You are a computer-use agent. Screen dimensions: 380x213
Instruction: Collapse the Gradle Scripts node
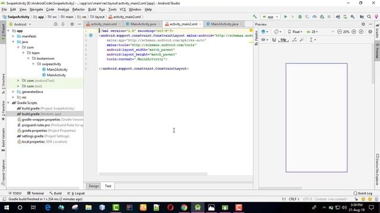tap(8, 103)
